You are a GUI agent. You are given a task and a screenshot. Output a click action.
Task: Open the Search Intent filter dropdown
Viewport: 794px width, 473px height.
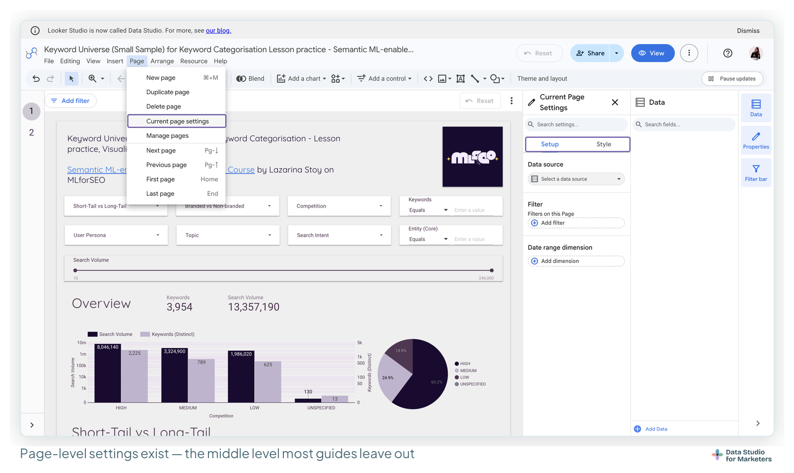[339, 235]
